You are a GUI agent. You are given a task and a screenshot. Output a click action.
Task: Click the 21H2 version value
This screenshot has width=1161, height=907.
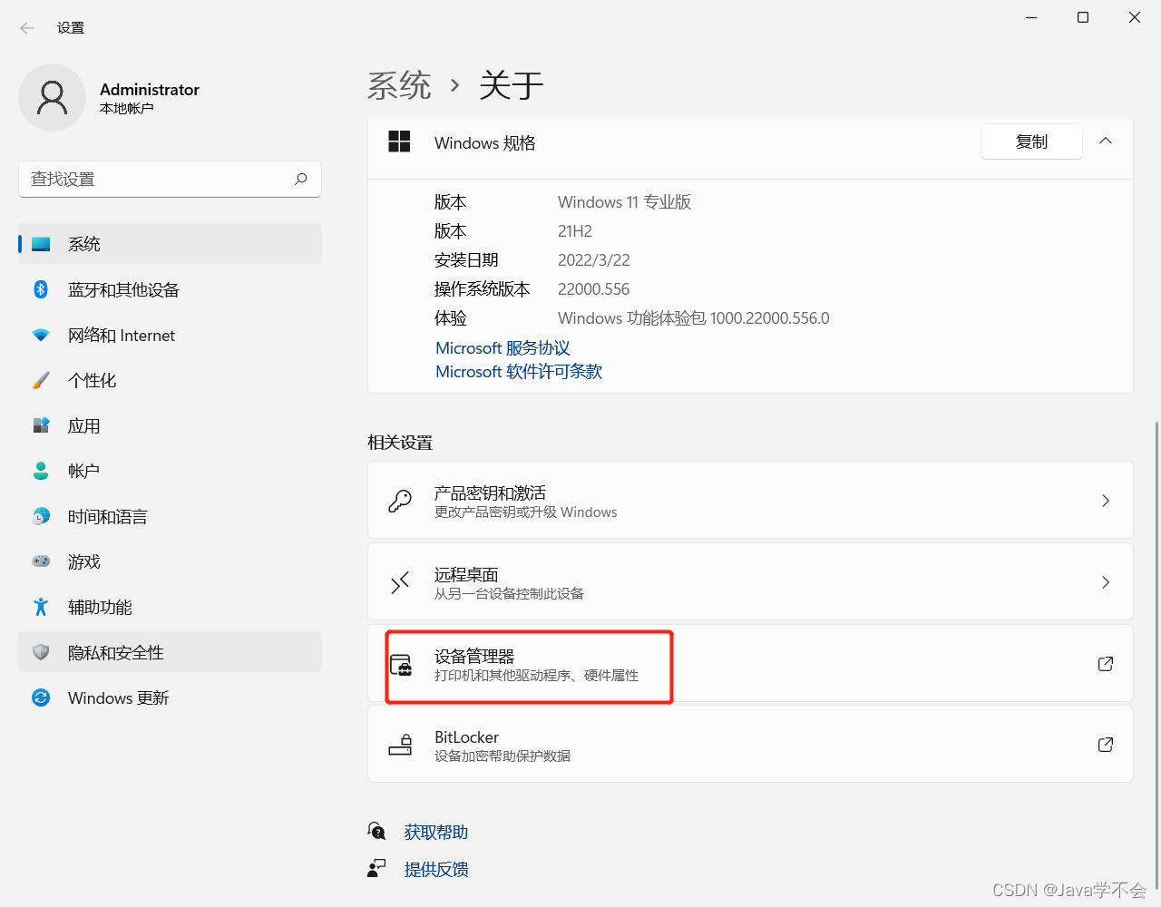(x=575, y=231)
